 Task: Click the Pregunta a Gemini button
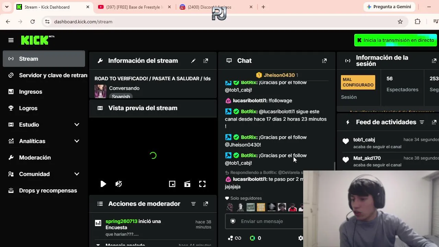390,7
